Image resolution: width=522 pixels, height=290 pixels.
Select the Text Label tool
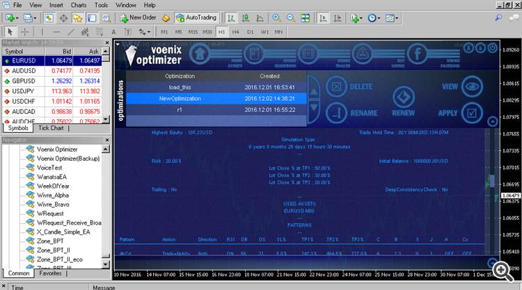pyautogui.click(x=128, y=32)
